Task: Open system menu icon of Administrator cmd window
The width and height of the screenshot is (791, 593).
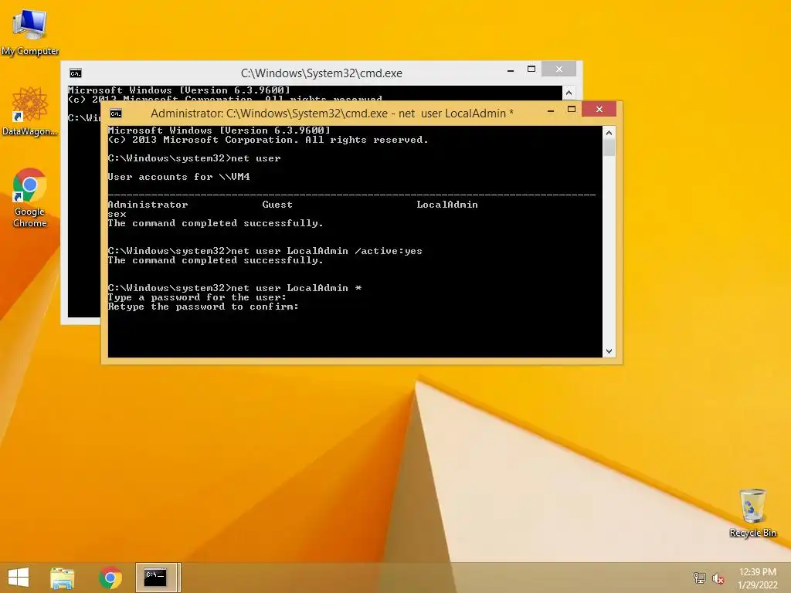Action: [x=116, y=114]
